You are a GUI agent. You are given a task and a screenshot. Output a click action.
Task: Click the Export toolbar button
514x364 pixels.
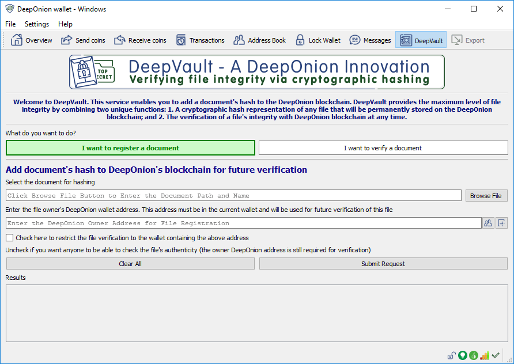pyautogui.click(x=468, y=40)
